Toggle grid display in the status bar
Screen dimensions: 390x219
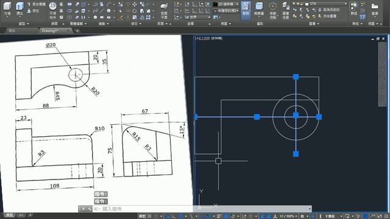click(x=149, y=217)
